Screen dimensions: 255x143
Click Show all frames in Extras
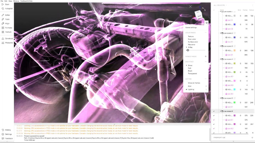point(194,83)
